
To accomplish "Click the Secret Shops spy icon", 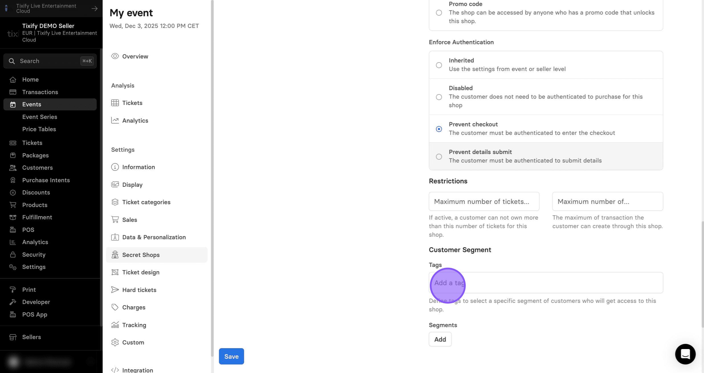I will tap(115, 255).
